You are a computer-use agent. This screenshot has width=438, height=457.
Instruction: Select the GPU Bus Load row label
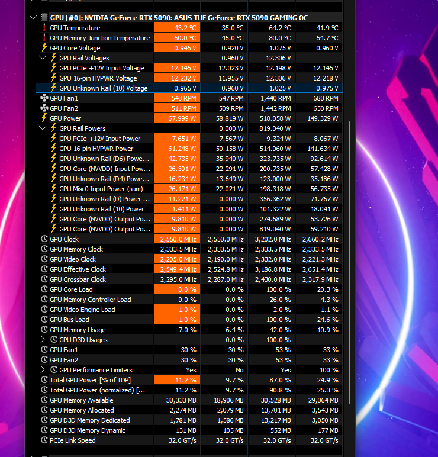69,320
